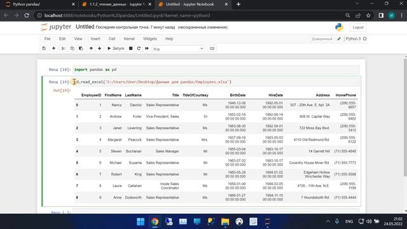Screen dimensions: 407x229
Task: Show hidden tray icons chevron
Action: (x=328, y=221)
